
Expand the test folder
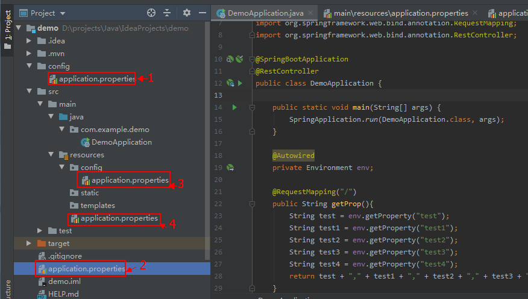(x=40, y=231)
